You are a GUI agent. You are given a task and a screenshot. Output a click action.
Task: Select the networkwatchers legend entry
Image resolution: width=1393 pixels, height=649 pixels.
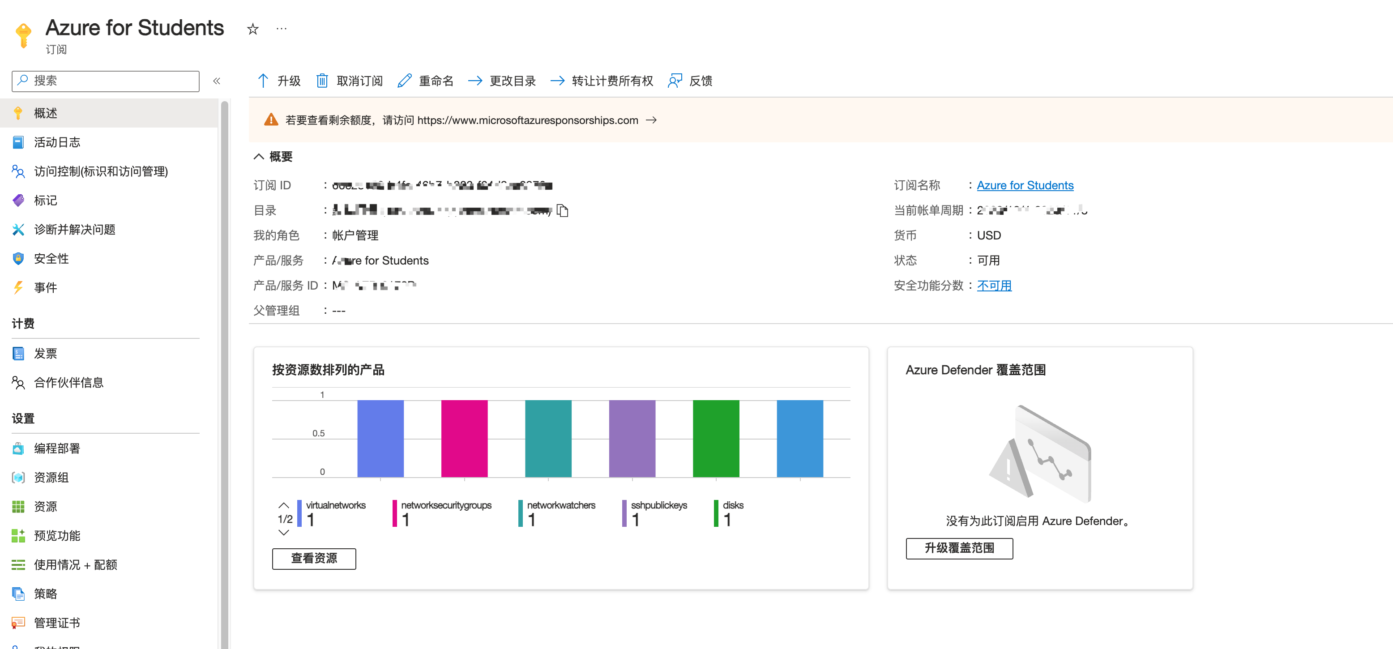(557, 513)
